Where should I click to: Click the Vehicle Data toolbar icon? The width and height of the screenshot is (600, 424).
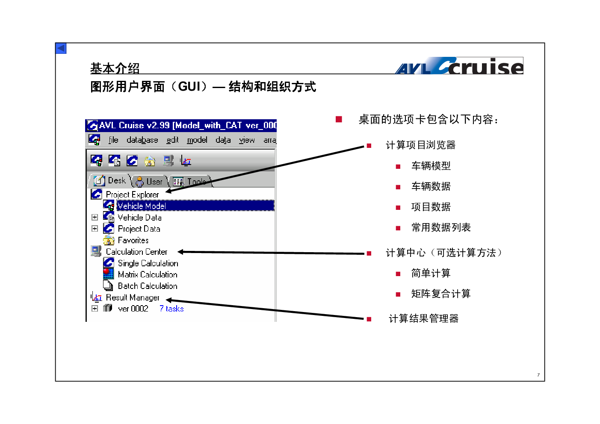click(x=114, y=161)
